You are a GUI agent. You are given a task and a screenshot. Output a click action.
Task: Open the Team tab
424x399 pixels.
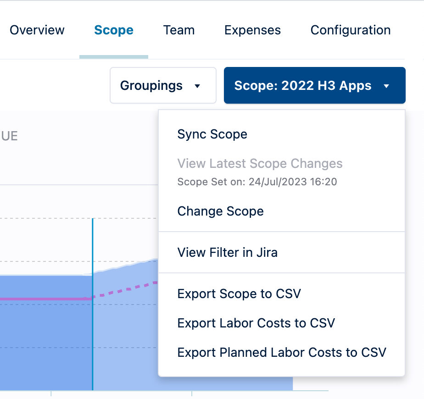(179, 30)
